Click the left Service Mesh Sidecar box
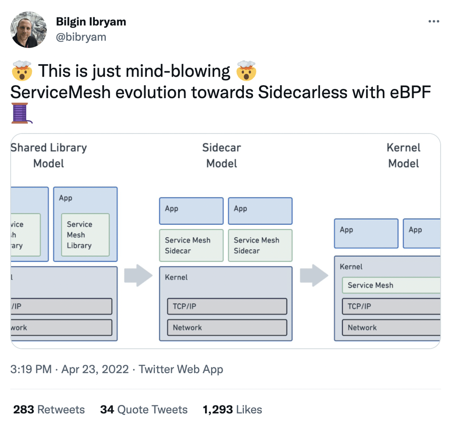 pos(191,245)
